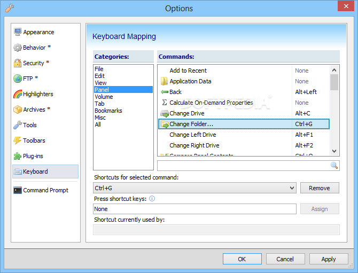
Task: Open the Appearance monitor icon
Action: tap(18, 32)
